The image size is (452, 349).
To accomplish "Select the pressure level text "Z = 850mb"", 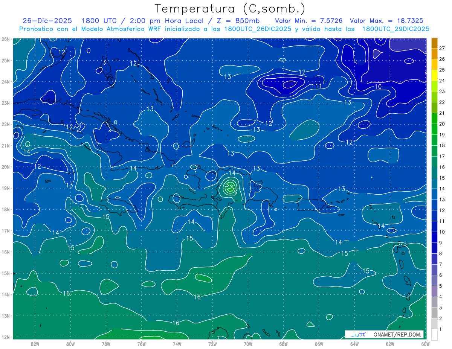I will point(238,20).
